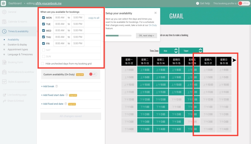Uncheck the MON availability checkbox
Viewport: 251px width, 144px height.
click(43, 18)
